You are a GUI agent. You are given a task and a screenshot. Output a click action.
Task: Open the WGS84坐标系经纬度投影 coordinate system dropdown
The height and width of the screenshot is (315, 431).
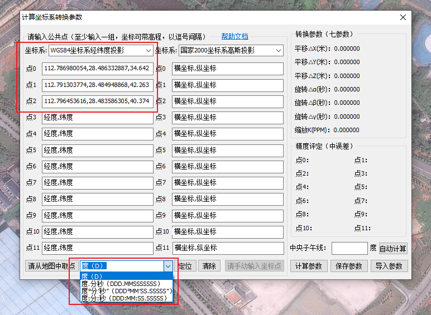(x=101, y=51)
